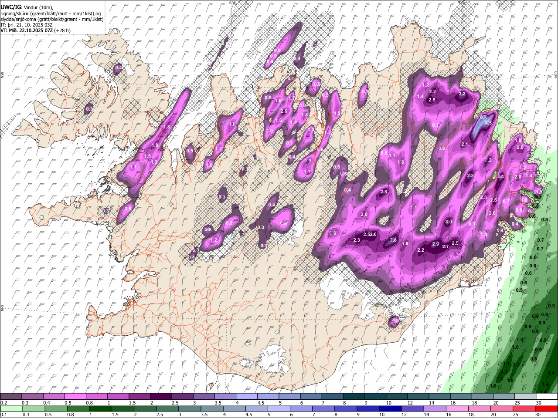This screenshot has height=418, width=558.
Task: Click the 3.0 snowfall value on the map
Action: click(x=448, y=222)
